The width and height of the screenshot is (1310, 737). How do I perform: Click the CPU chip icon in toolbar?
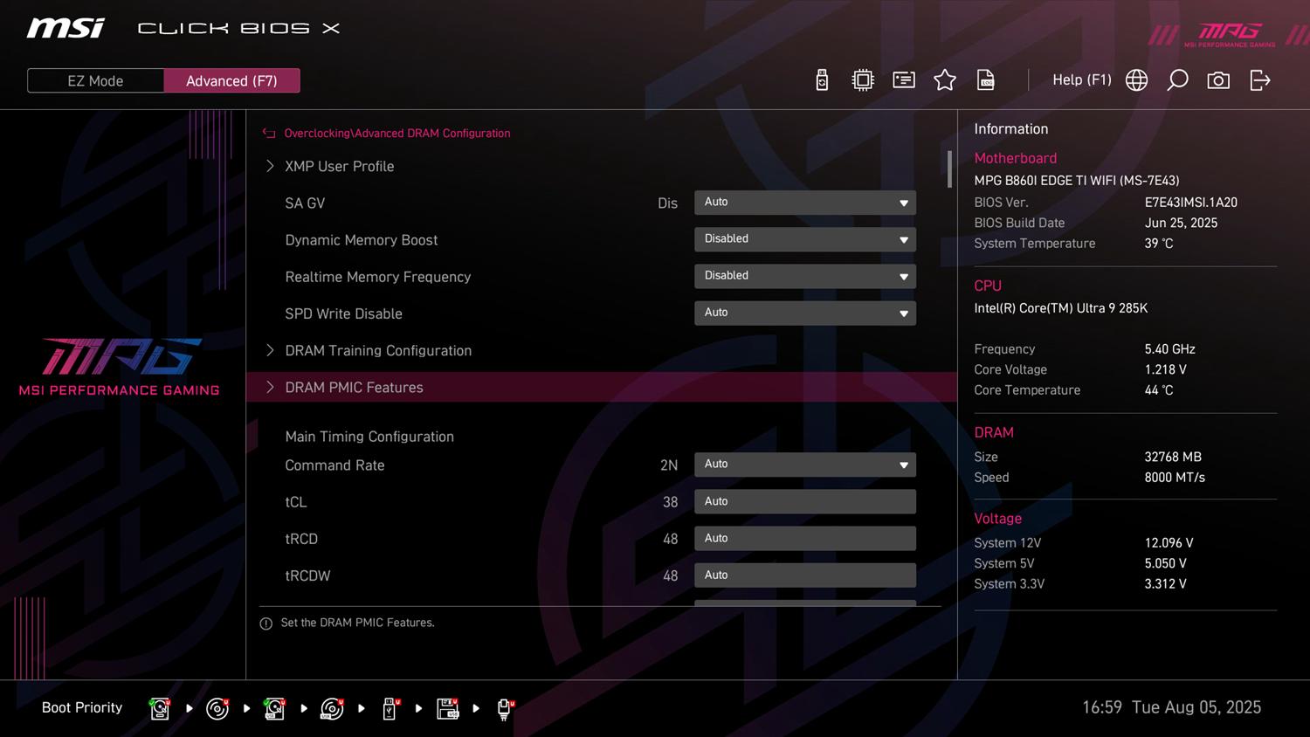(863, 80)
